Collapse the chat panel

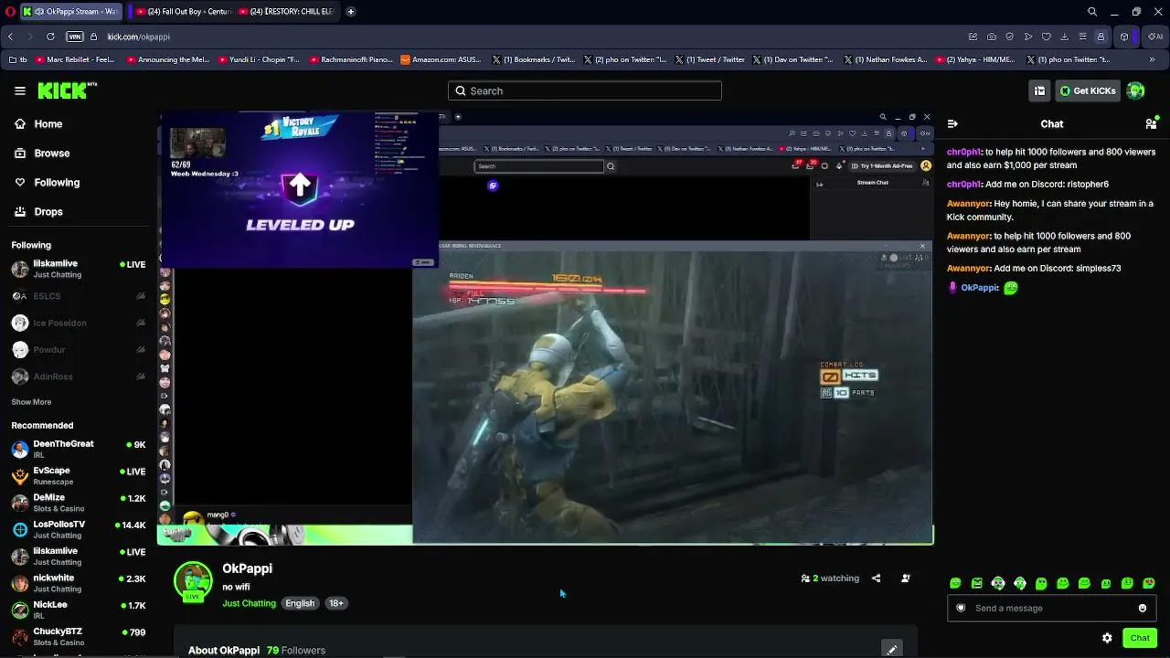[x=952, y=124]
